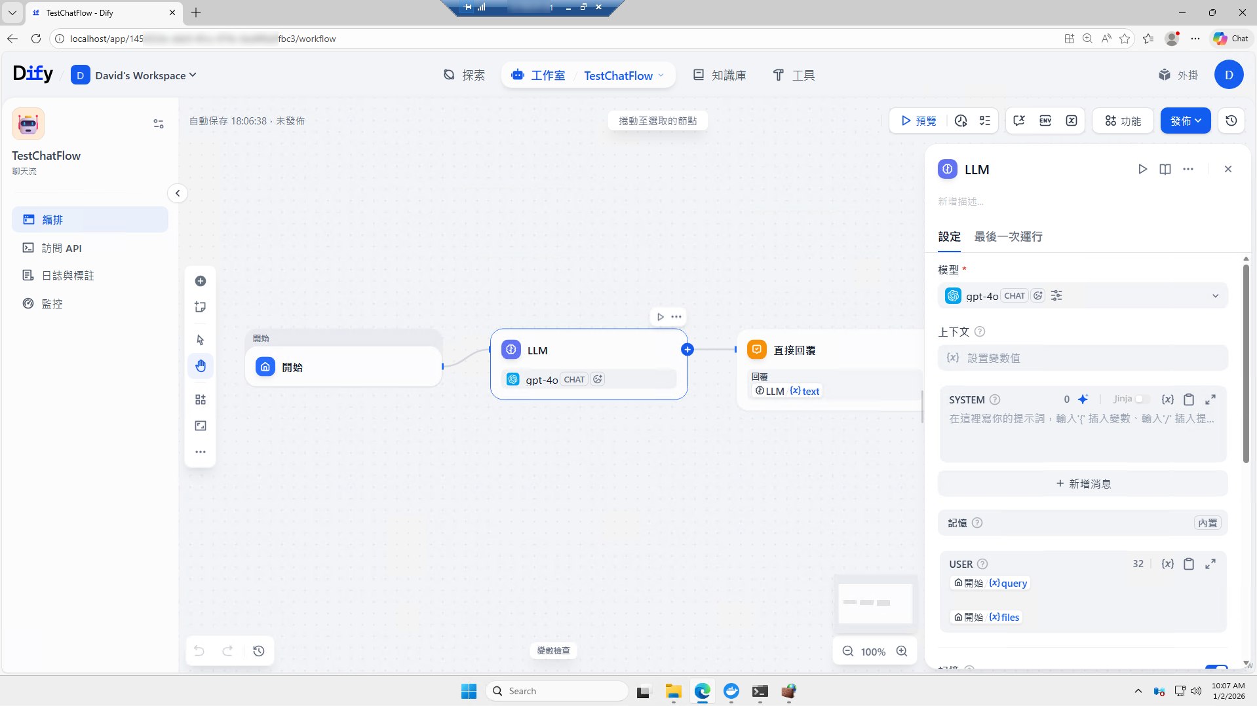The width and height of the screenshot is (1257, 706).
Task: Open the 功能 features button
Action: (x=1123, y=121)
